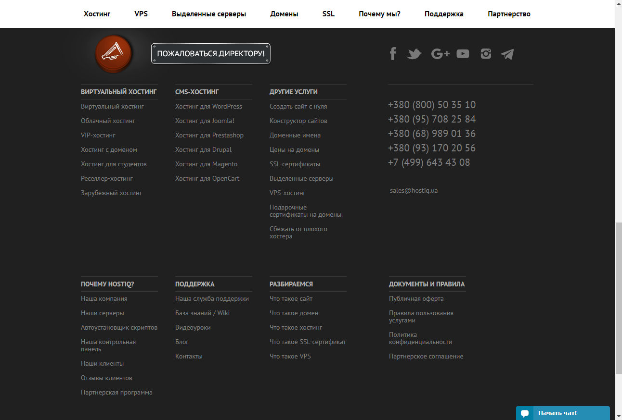622x420 pixels.
Task: Open the Instagram camera icon
Action: point(486,54)
